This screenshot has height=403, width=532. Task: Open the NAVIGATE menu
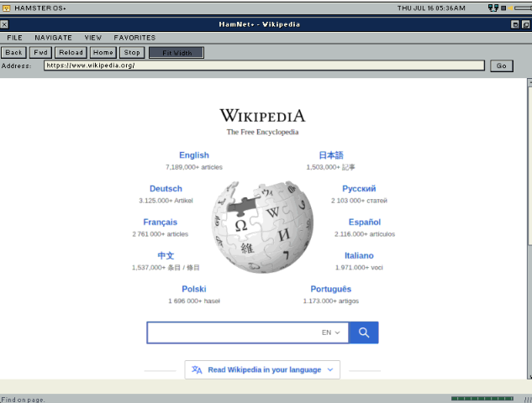(53, 38)
